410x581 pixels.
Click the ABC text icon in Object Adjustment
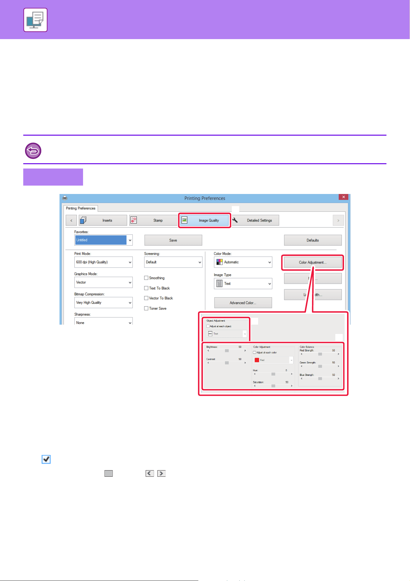click(x=210, y=334)
